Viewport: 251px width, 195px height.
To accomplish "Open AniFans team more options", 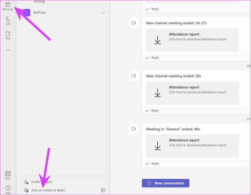I will tap(103, 12).
